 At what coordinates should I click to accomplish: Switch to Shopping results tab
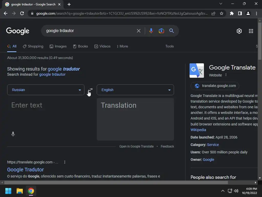point(33,46)
